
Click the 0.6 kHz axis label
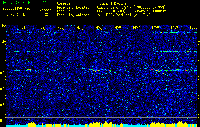(x=2, y=121)
